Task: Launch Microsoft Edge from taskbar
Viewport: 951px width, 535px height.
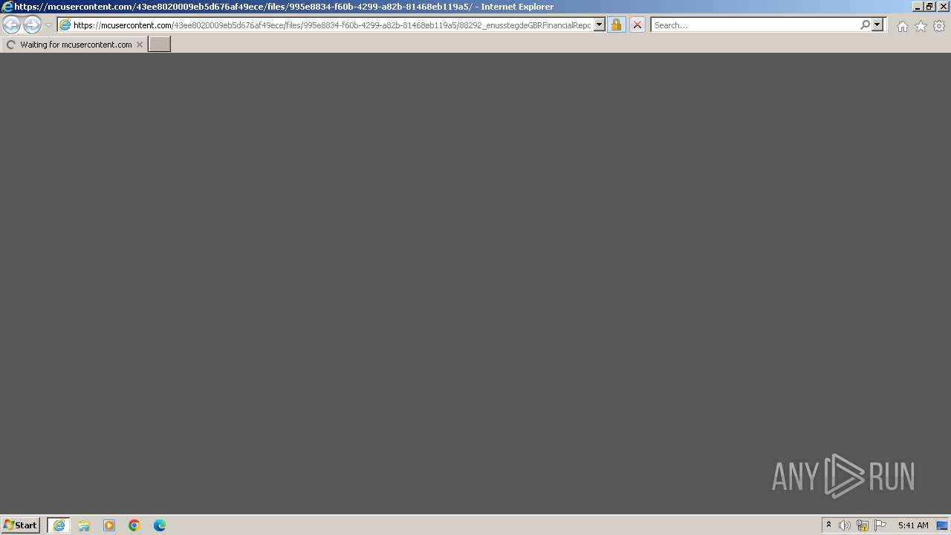Action: pyautogui.click(x=160, y=525)
